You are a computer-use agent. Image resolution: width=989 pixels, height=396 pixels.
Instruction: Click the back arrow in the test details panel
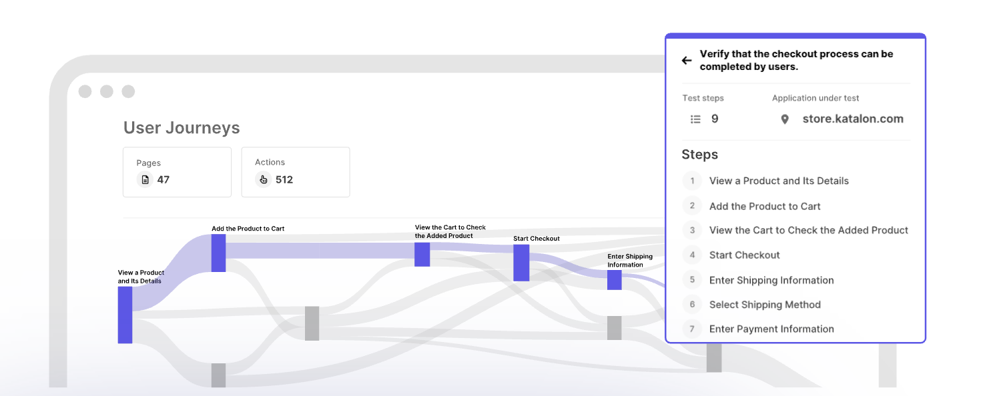point(687,60)
